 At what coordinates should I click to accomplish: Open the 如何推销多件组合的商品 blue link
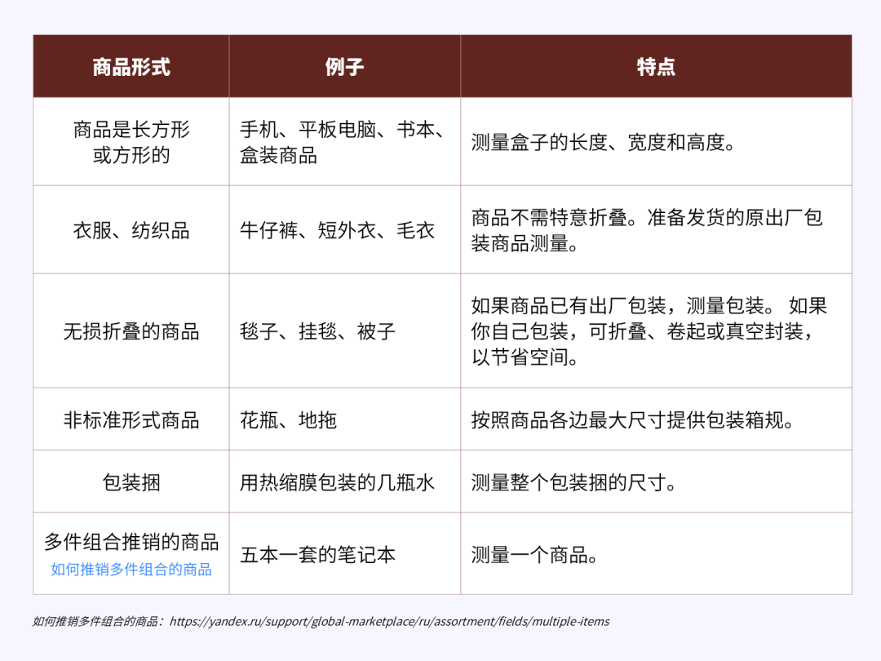click(131, 570)
